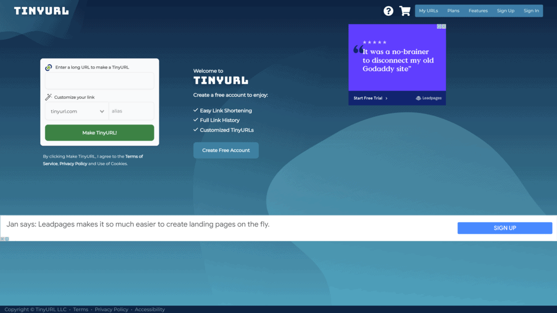Open My URLs menu item
557x313 pixels.
[x=429, y=11]
